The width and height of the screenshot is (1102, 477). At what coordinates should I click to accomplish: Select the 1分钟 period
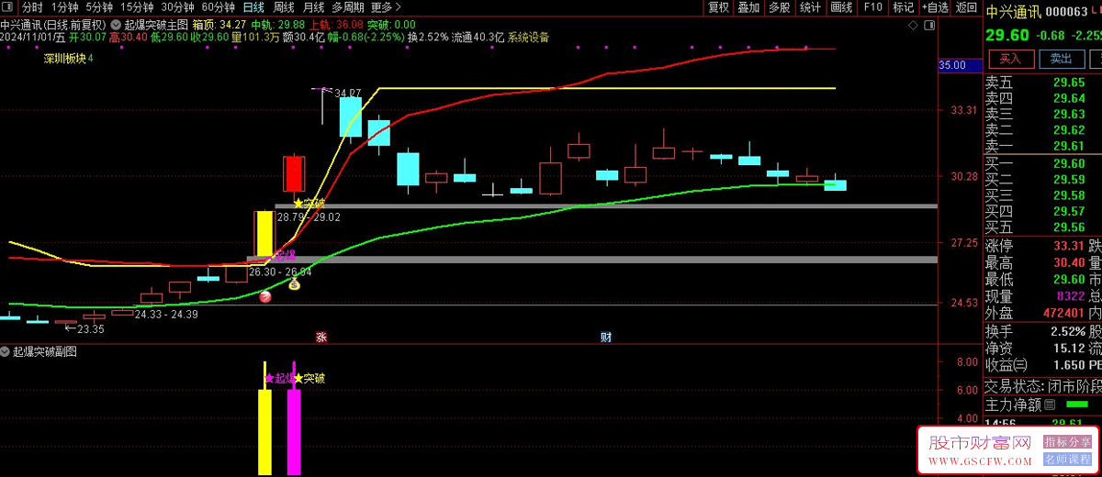point(66,7)
